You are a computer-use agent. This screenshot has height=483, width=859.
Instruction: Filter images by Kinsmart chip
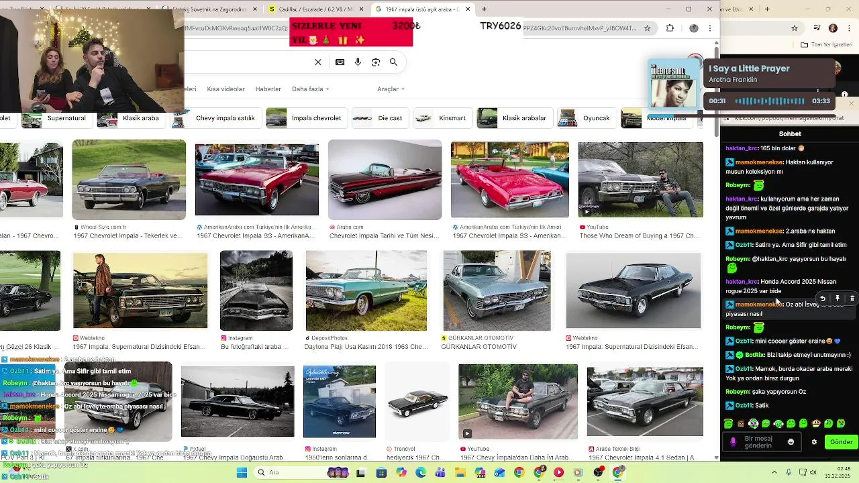pyautogui.click(x=442, y=118)
